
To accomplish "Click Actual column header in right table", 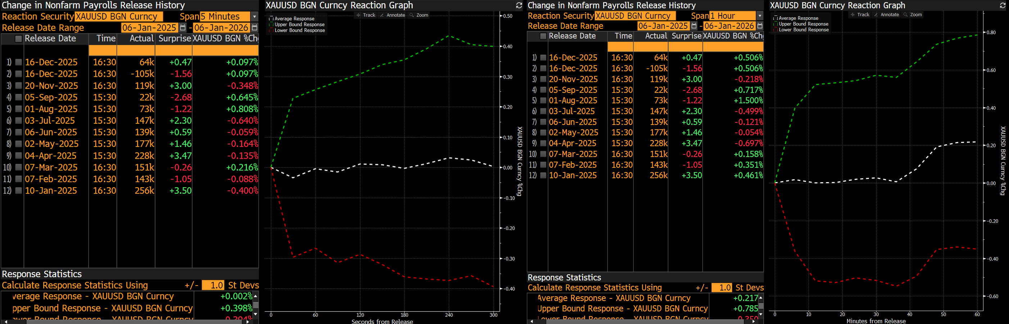I will point(656,36).
